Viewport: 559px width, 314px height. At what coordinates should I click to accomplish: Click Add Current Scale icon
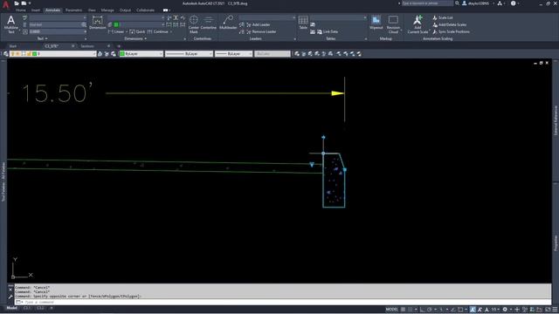pos(418,24)
